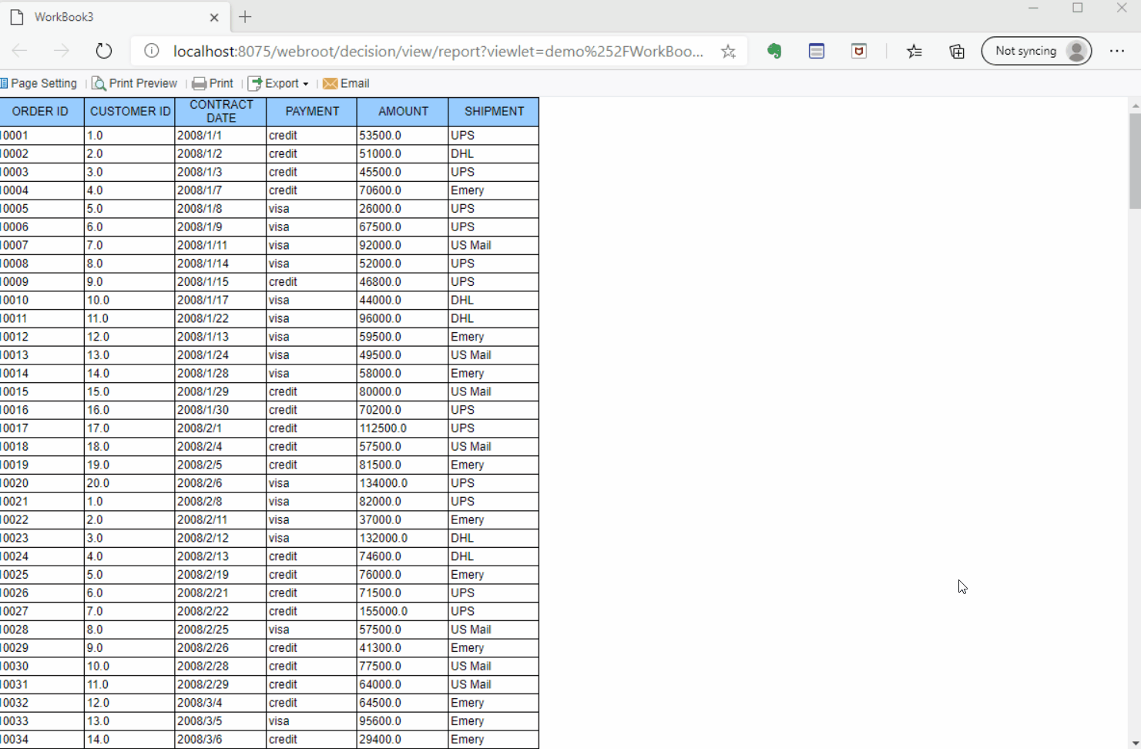This screenshot has height=749, width=1141.
Task: Select the WorkBook3 browser tab
Action: pos(108,16)
